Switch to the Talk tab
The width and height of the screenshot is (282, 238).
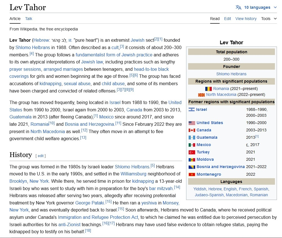click(28, 19)
